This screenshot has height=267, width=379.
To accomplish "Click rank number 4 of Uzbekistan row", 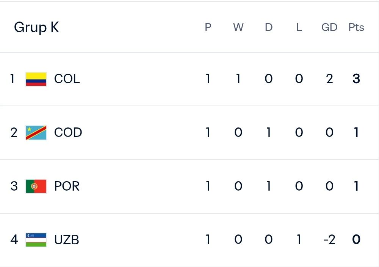I will point(14,240).
